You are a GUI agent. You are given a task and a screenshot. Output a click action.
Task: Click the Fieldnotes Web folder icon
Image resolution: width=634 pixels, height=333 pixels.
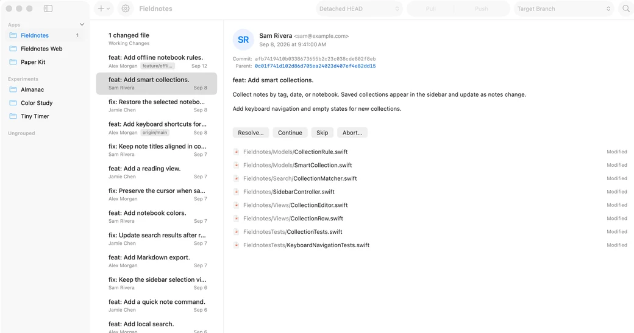coord(13,49)
